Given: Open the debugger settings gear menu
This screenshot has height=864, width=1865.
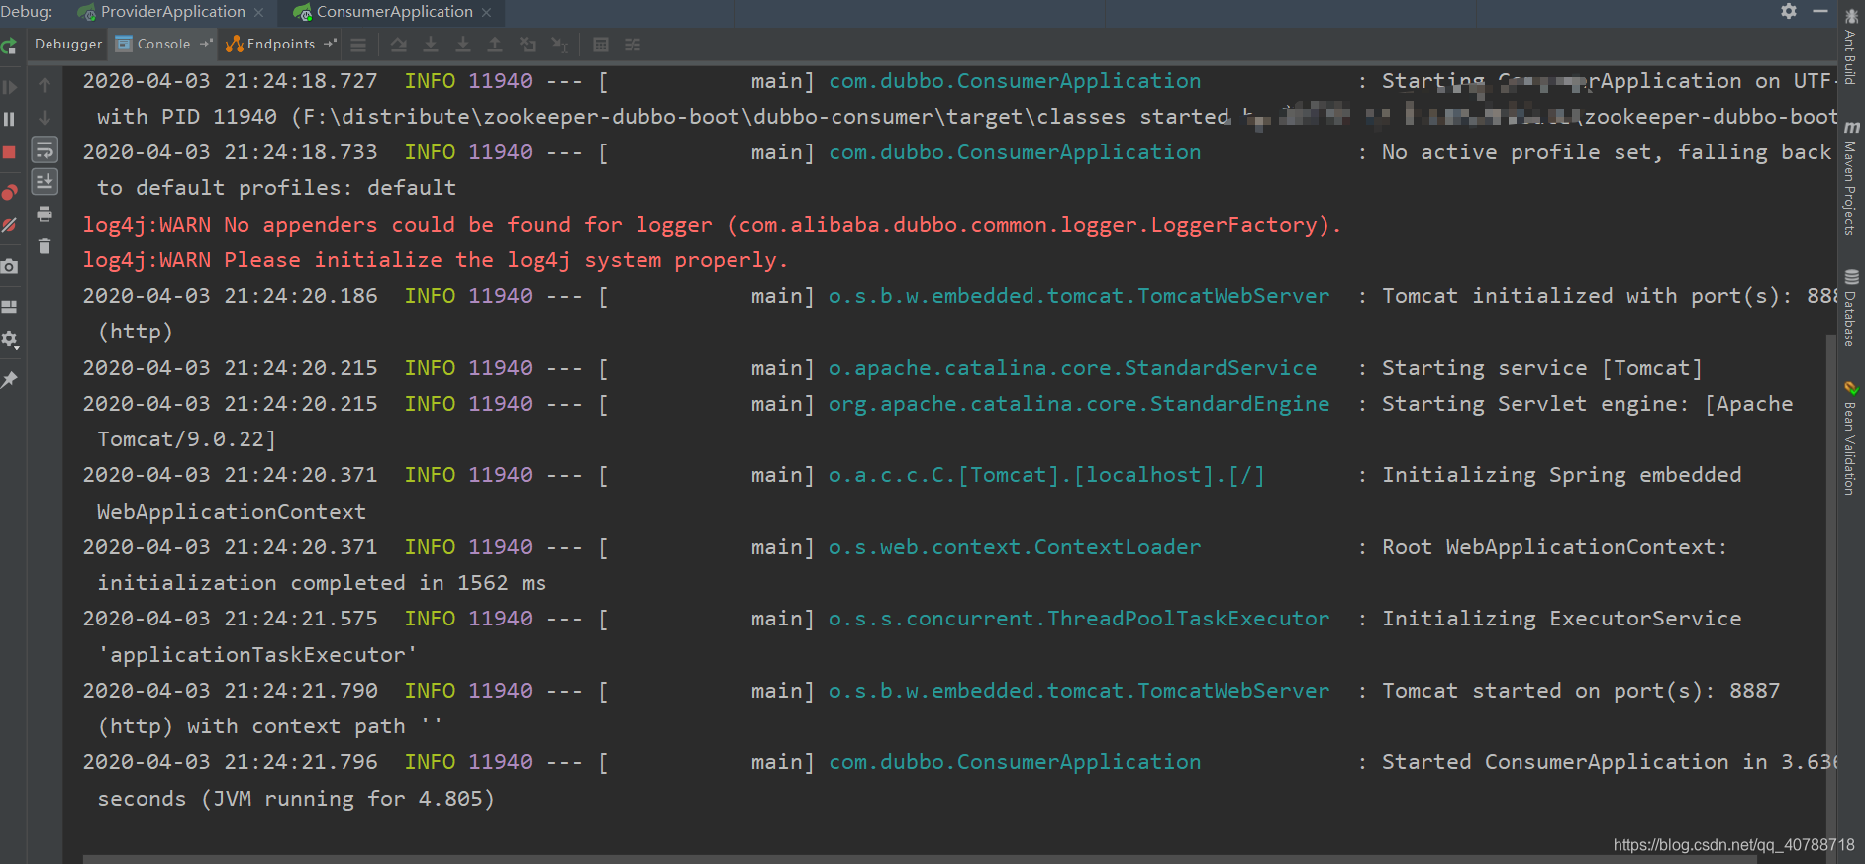Looking at the screenshot, I should coord(9,340).
